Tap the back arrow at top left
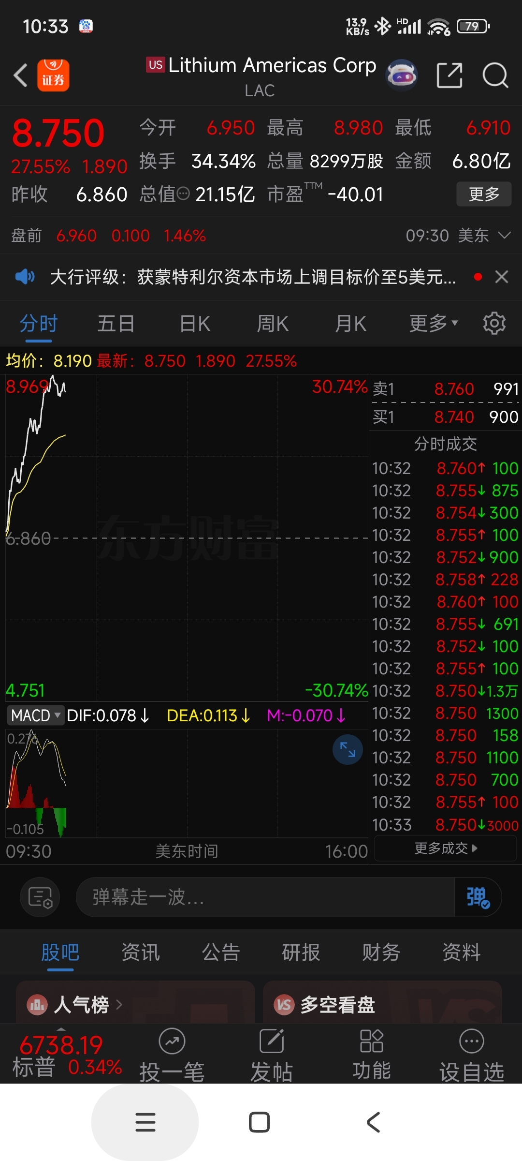This screenshot has width=522, height=1161. [x=20, y=75]
